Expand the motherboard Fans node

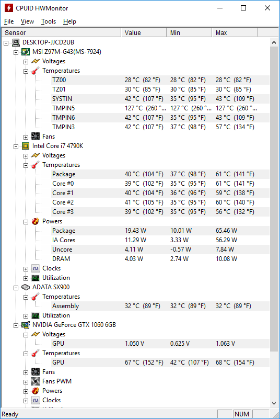click(x=26, y=137)
